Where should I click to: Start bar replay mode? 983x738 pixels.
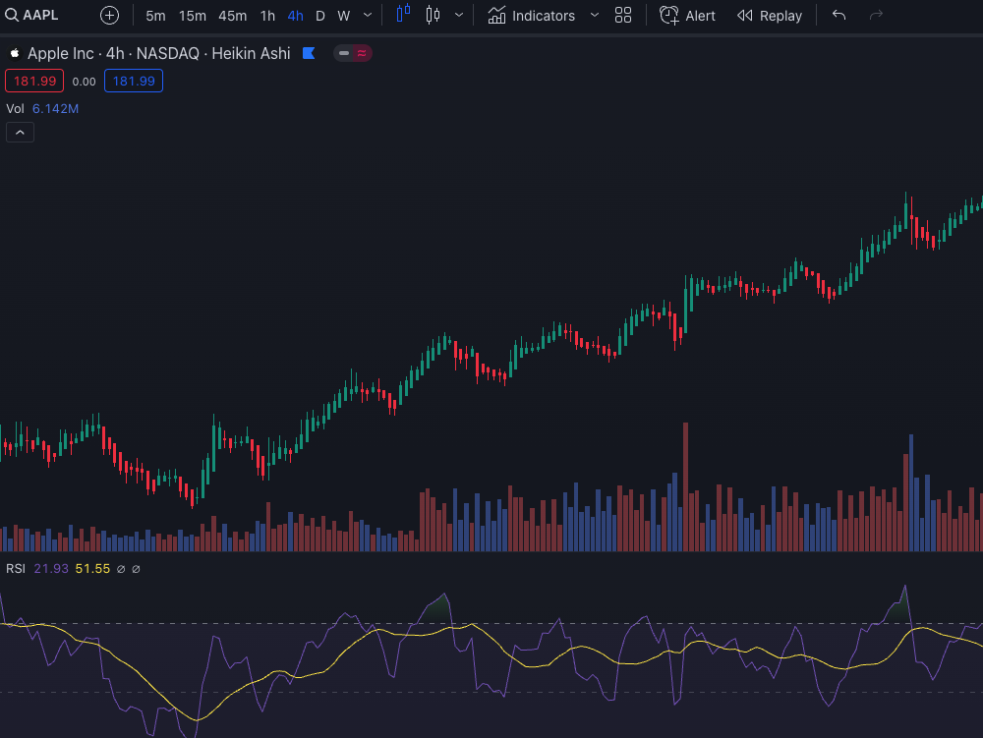(770, 15)
